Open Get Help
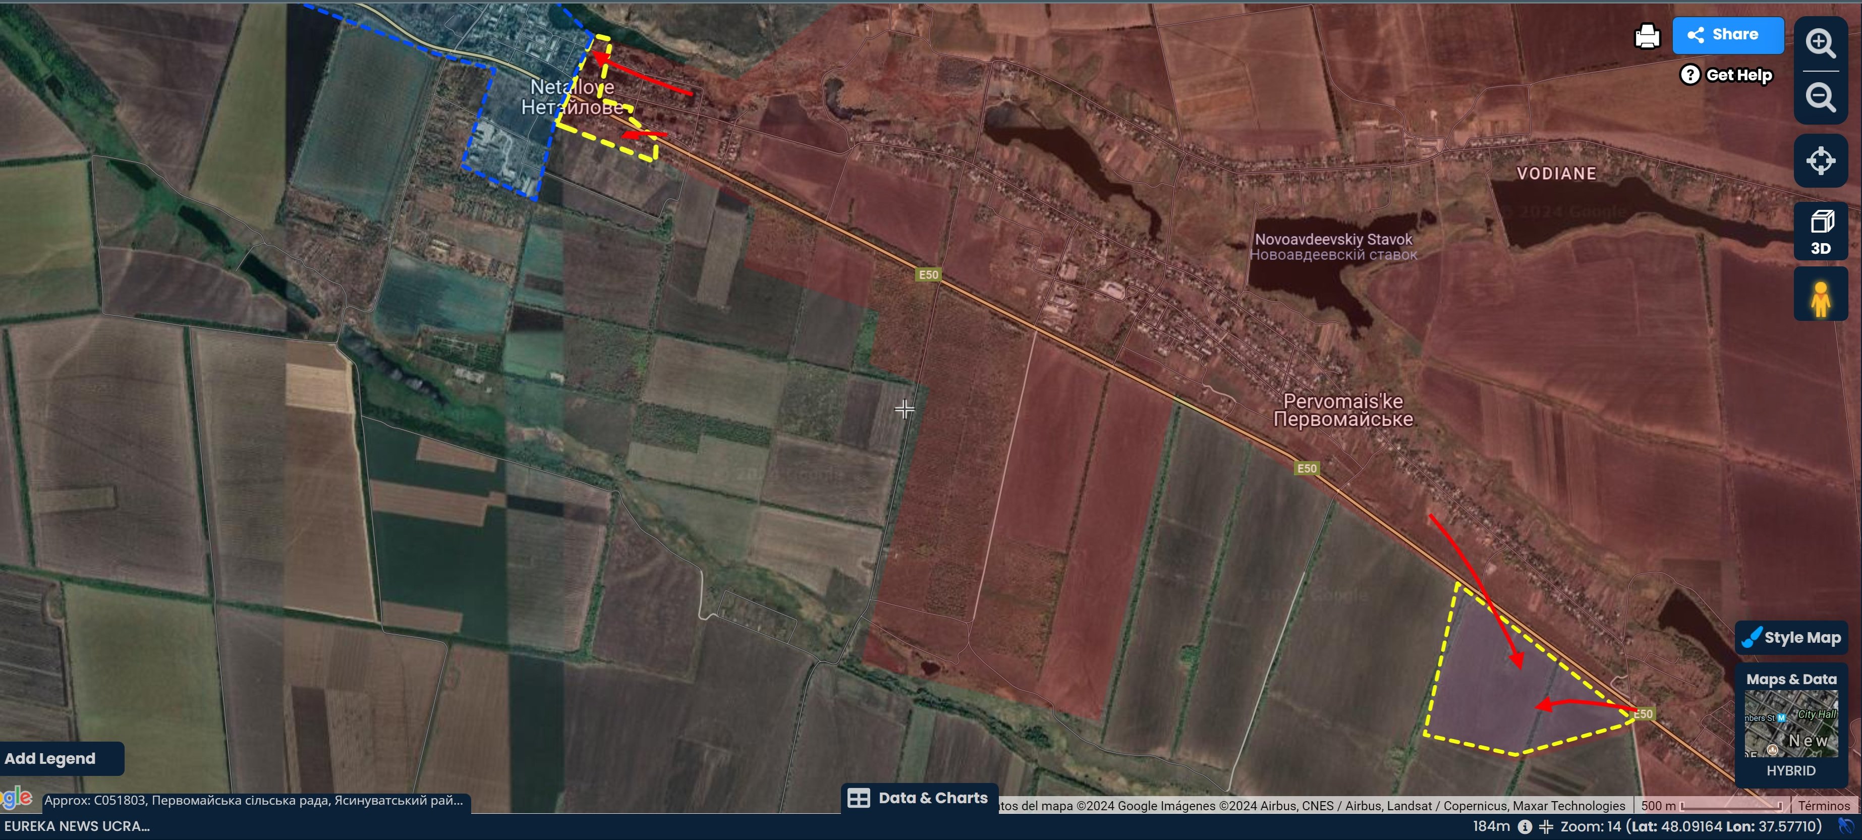Image resolution: width=1862 pixels, height=840 pixels. (1726, 75)
